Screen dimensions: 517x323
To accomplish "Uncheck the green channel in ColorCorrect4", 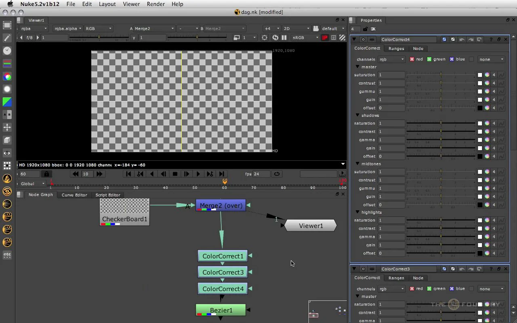I will [429, 59].
